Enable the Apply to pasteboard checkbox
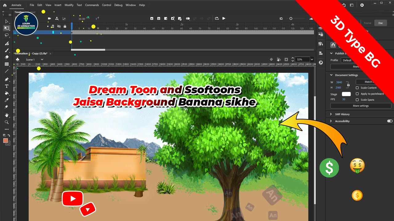 tap(357, 94)
